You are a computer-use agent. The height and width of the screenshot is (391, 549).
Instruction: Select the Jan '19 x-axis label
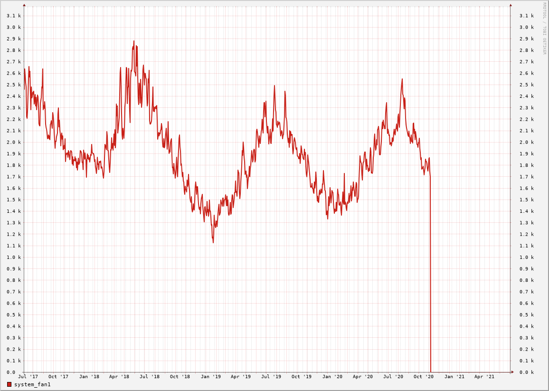[x=210, y=377]
